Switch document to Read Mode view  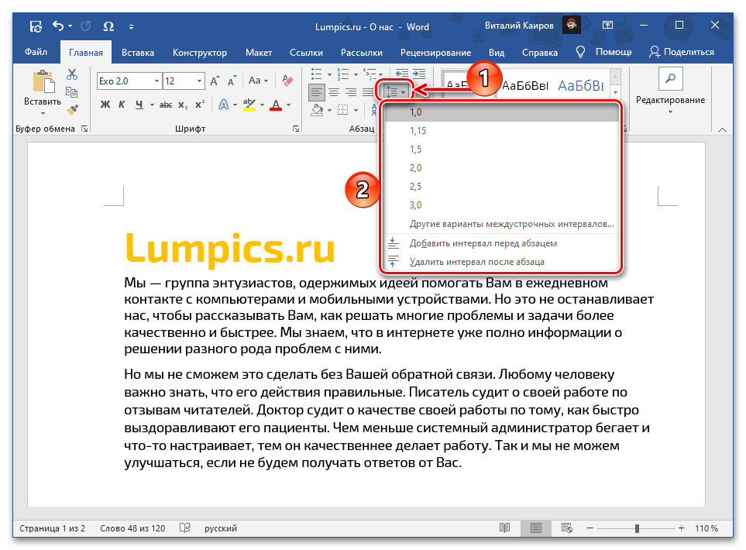[504, 528]
